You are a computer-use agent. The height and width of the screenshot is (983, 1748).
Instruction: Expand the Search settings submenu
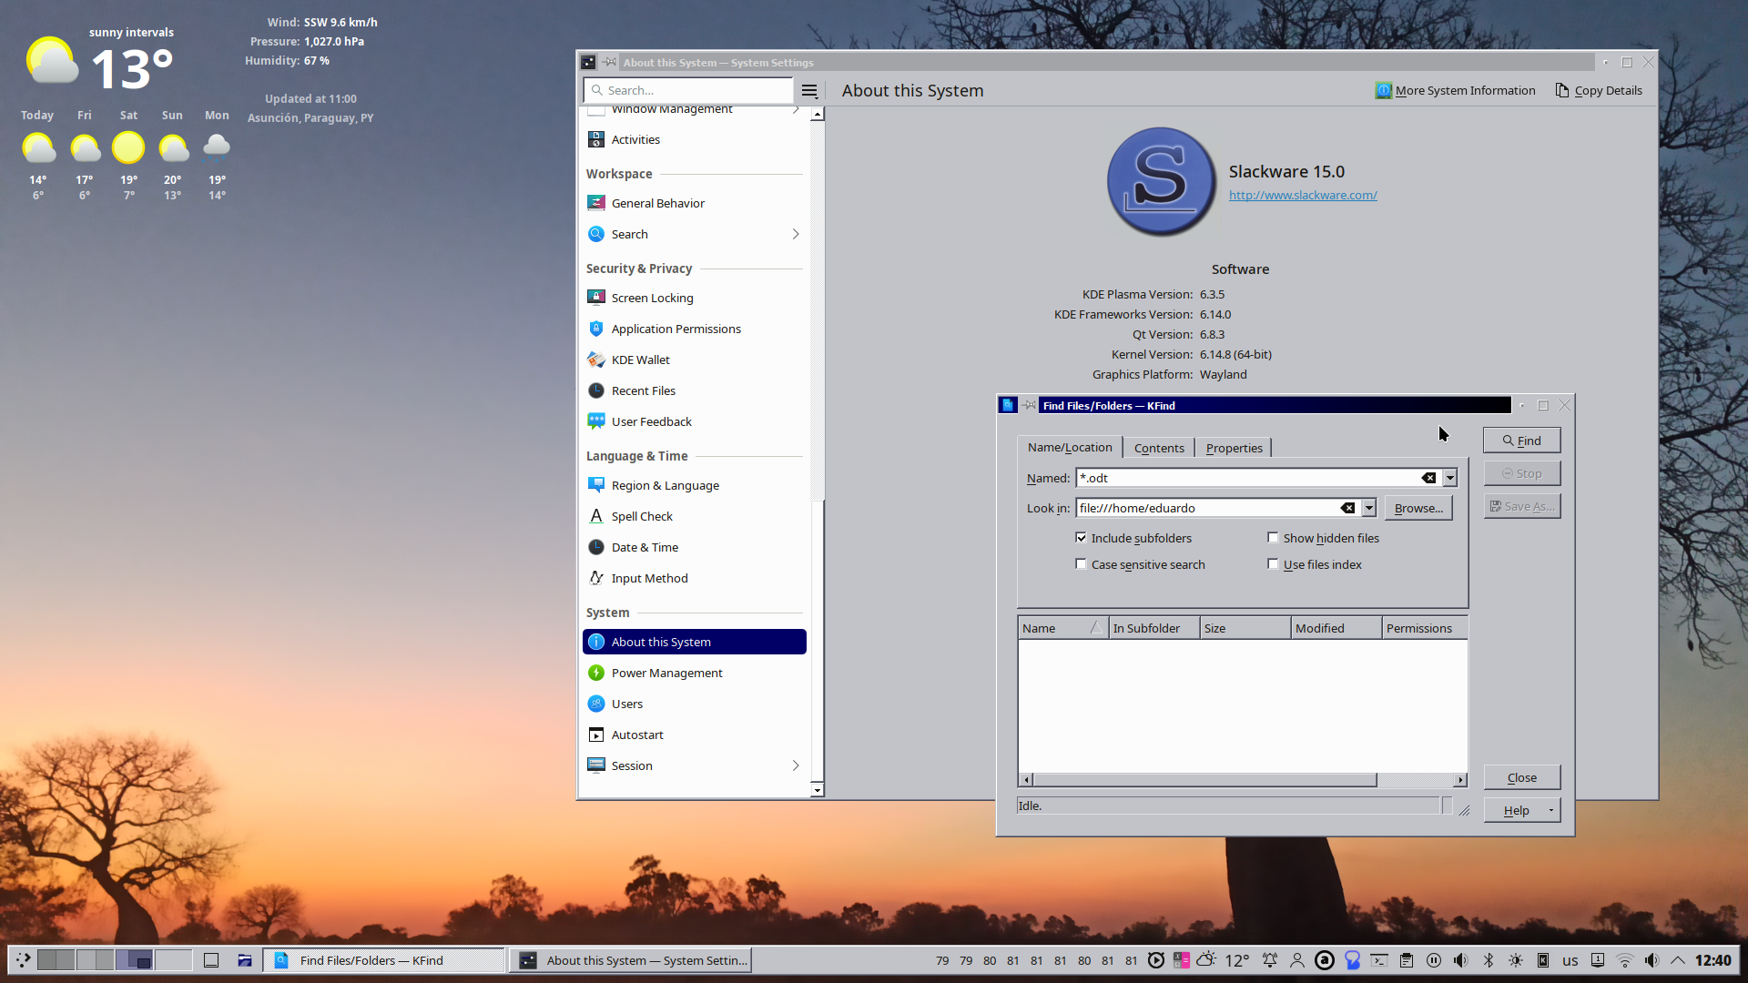(796, 234)
